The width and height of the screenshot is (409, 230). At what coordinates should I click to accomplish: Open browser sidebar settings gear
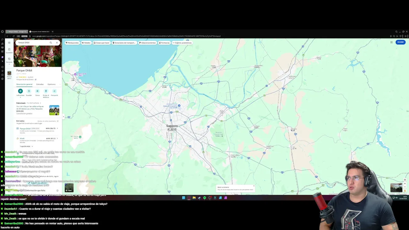(2, 79)
